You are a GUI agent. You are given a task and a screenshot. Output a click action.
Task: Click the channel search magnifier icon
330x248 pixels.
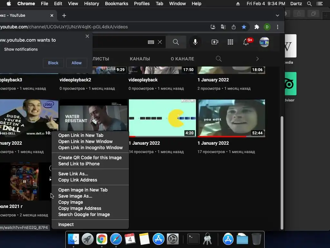(219, 59)
